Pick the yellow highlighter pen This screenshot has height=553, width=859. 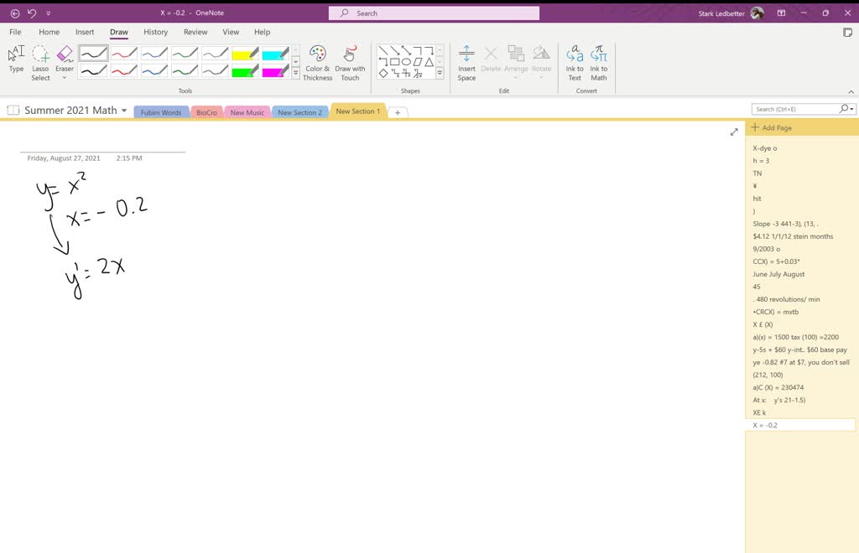pos(245,54)
